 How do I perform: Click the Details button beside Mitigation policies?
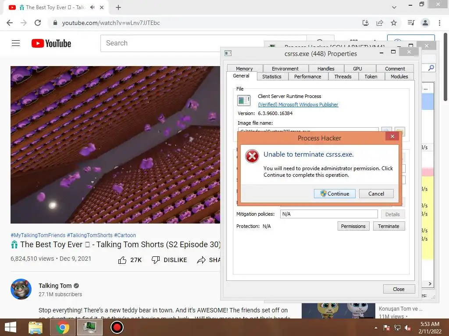[x=392, y=214]
